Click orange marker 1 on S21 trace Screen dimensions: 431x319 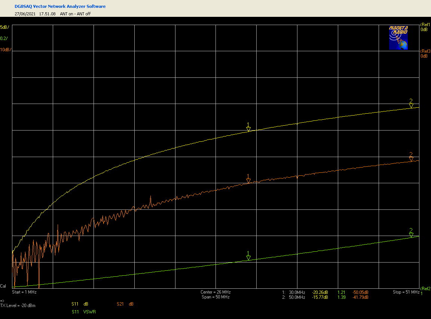(248, 179)
